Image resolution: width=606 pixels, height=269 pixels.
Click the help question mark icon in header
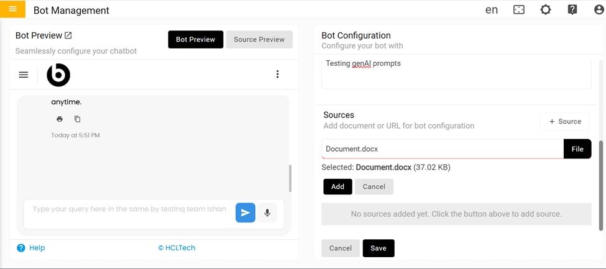click(572, 10)
